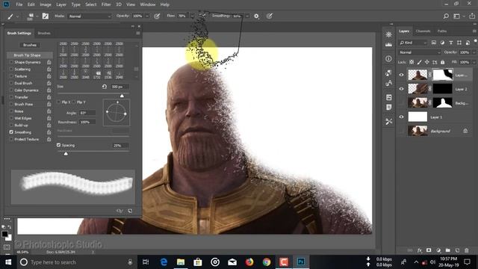Click the layer style fx icon
This screenshot has height=269, width=478.
pos(420,250)
